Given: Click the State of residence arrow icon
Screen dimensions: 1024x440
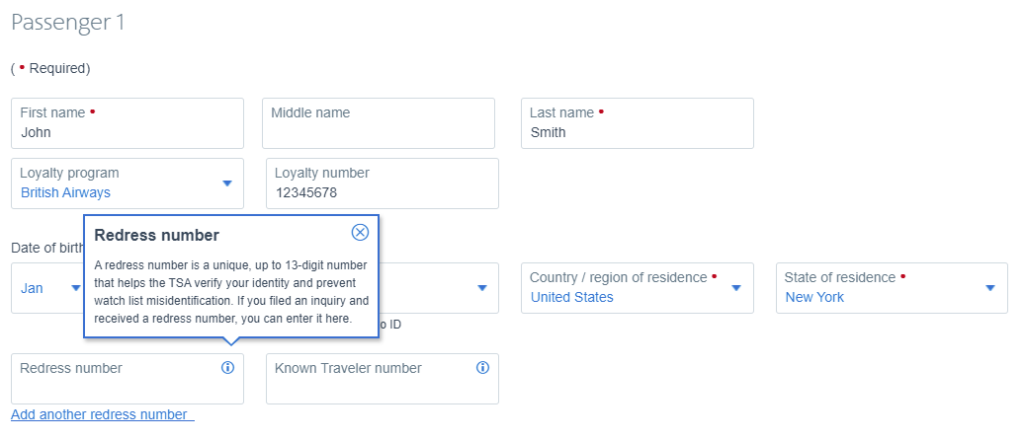Looking at the screenshot, I should coord(990,288).
